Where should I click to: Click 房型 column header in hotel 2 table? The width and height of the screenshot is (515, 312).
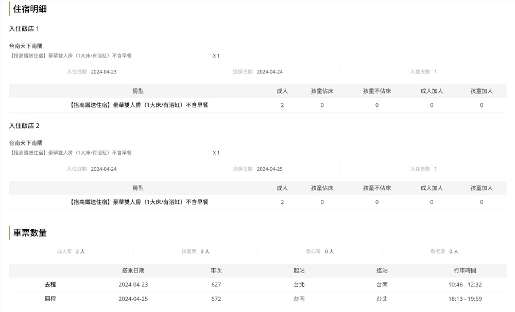point(138,188)
